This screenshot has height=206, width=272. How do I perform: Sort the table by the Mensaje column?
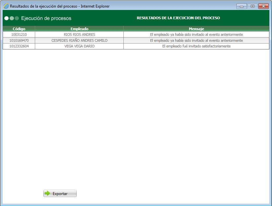point(196,29)
